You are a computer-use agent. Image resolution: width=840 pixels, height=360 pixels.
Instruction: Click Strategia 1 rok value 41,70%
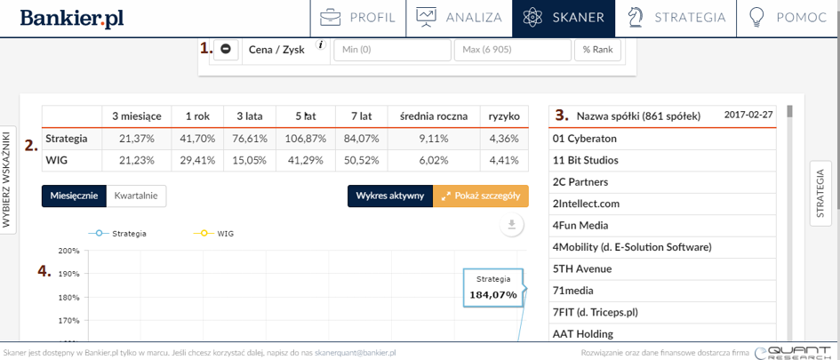tap(197, 139)
